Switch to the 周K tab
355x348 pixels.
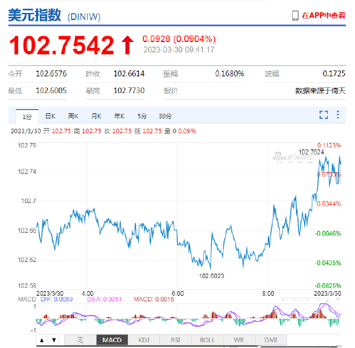[x=73, y=116]
